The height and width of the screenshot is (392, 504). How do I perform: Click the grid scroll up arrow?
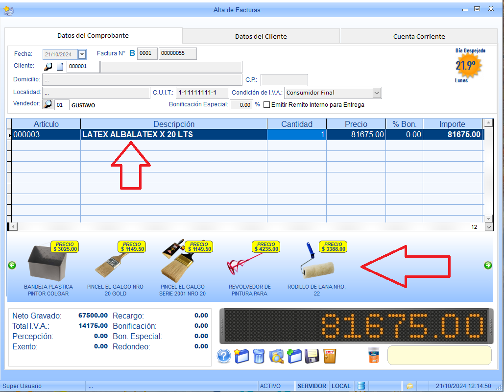489,122
